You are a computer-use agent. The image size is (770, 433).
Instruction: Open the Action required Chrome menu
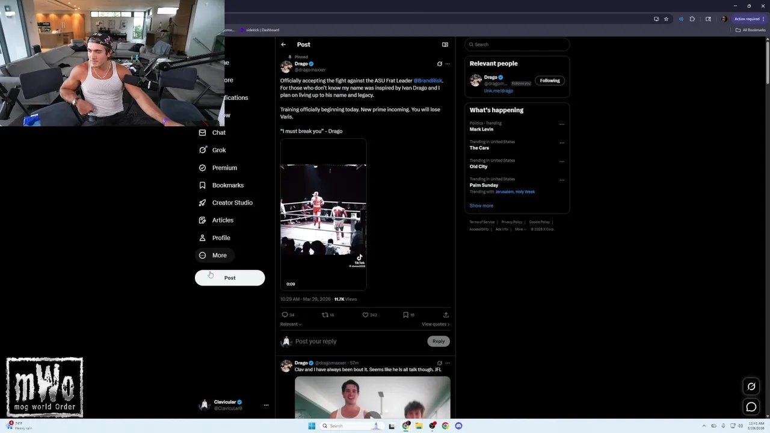click(749, 19)
